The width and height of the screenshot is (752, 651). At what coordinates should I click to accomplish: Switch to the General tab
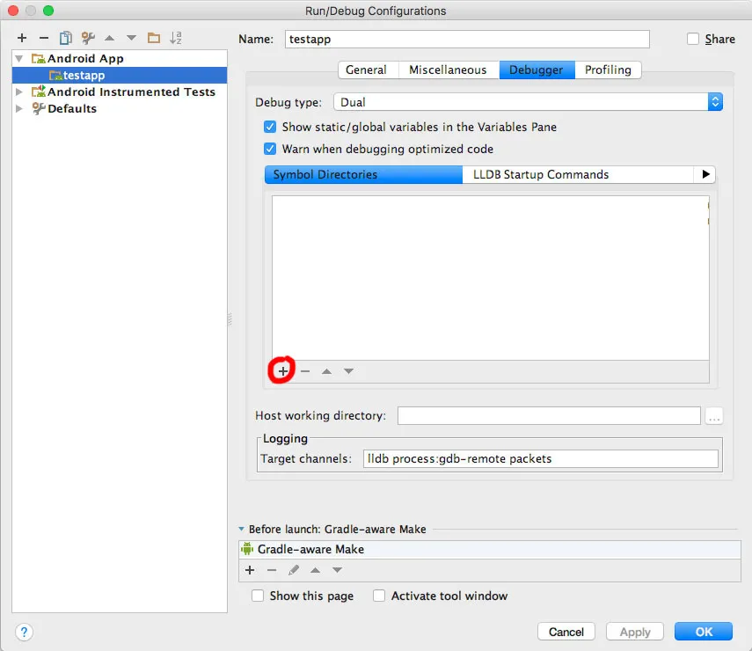[366, 69]
